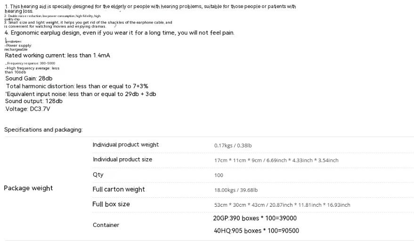Click the 'Total harmonic distortion' line
The width and height of the screenshot is (414, 243).
click(77, 86)
